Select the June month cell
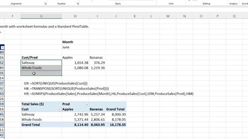Viewport: 248px width, 139px height. pos(75,47)
